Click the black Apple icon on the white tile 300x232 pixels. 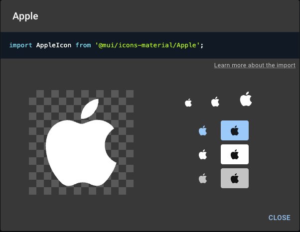click(235, 154)
